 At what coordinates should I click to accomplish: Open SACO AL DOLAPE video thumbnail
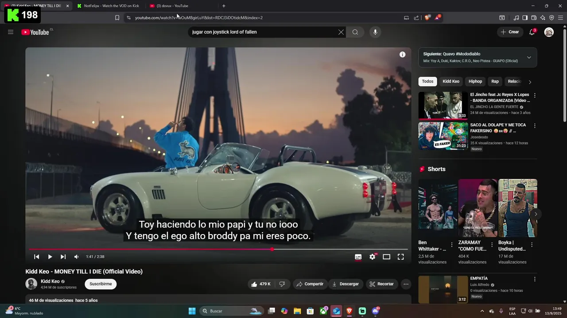[443, 136]
